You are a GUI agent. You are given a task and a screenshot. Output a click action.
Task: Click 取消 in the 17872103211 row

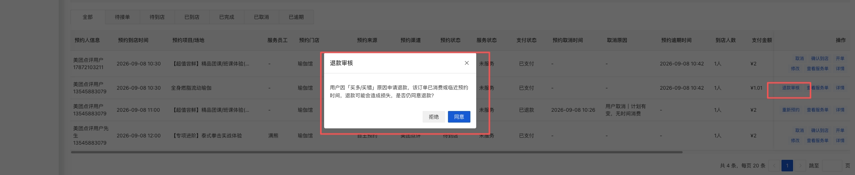point(800,59)
